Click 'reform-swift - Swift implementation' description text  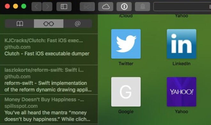tap(46, 83)
